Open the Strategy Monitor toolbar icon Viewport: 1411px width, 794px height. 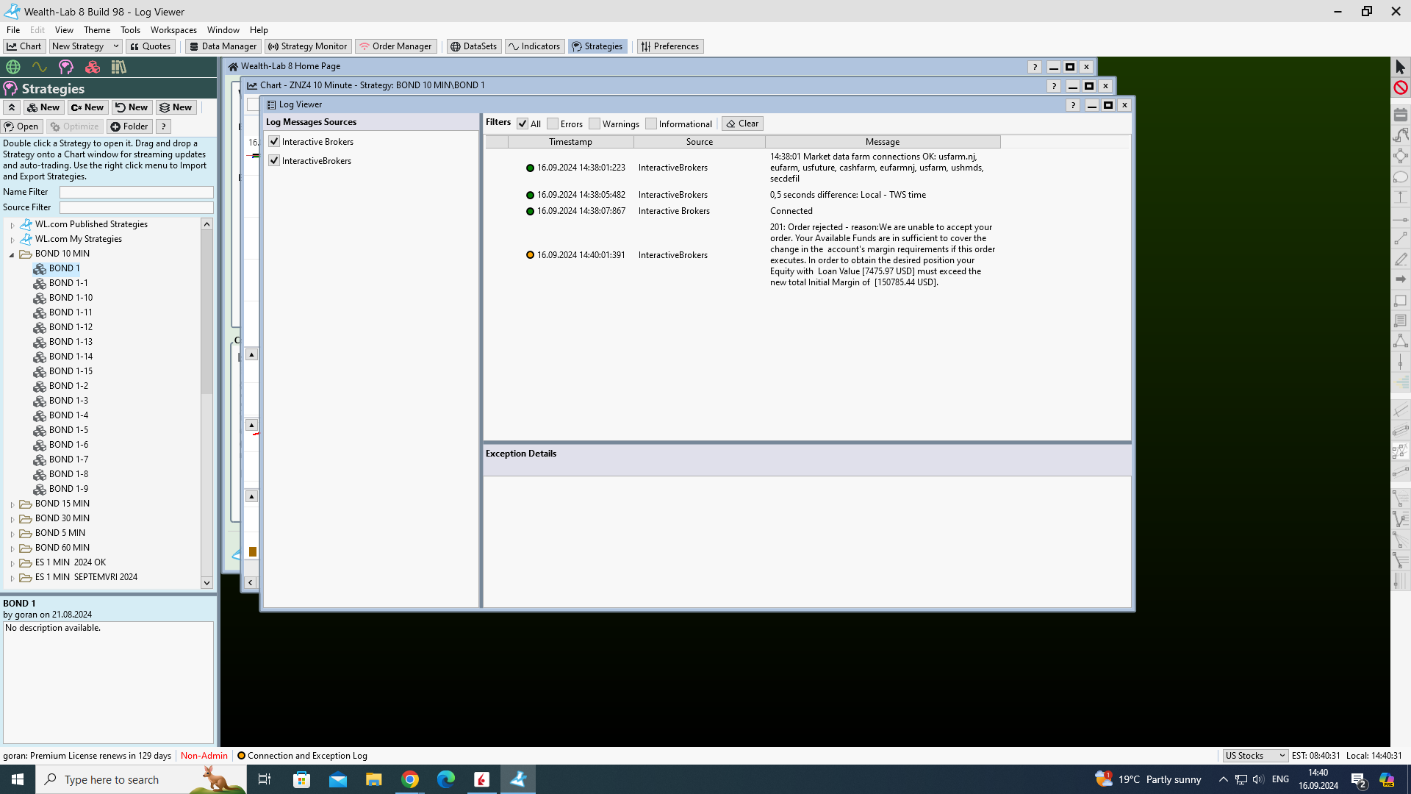pyautogui.click(x=307, y=46)
